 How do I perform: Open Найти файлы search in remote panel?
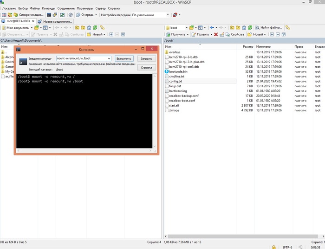coord(268,28)
